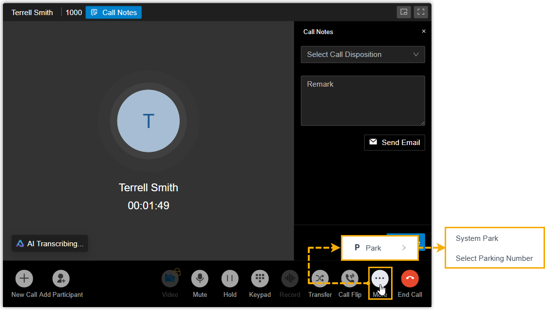The width and height of the screenshot is (545, 310).
Task: Mute the microphone
Action: pyautogui.click(x=200, y=279)
